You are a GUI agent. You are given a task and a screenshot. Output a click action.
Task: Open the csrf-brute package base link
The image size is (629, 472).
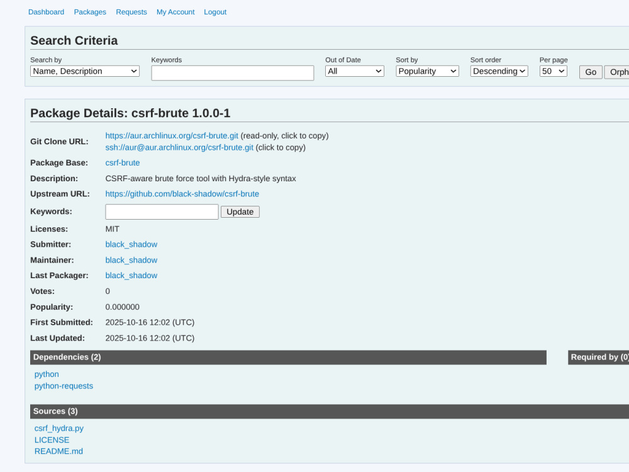click(123, 162)
